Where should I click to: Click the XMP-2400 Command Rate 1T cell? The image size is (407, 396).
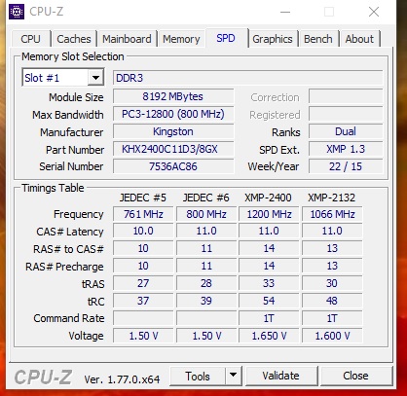pos(269,318)
